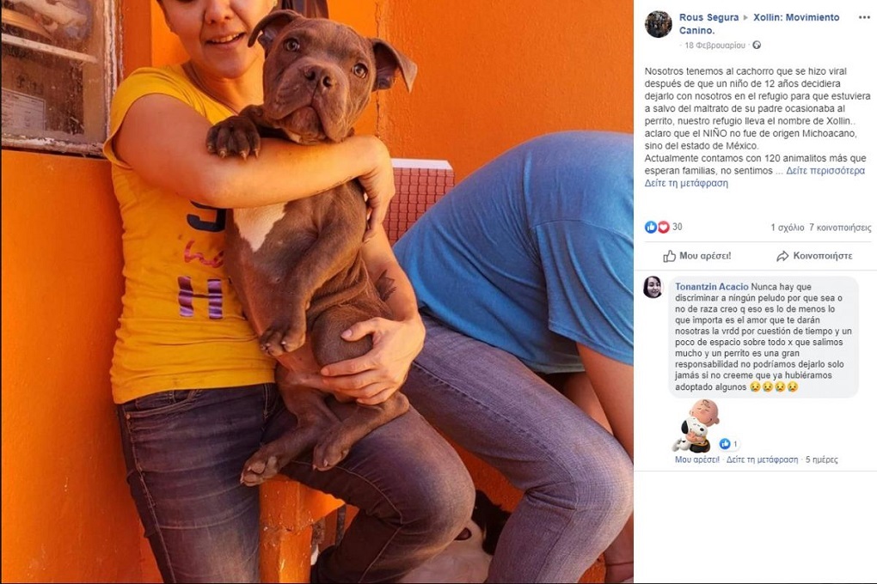This screenshot has height=584, width=877.
Task: Click Tonantzin Acacio's avatar
Action: [653, 287]
